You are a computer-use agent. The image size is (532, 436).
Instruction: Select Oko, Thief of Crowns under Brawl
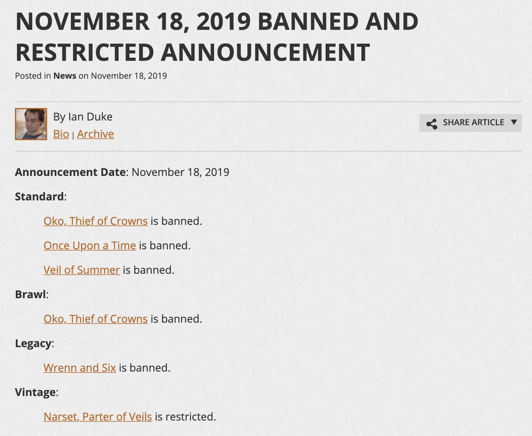click(95, 319)
